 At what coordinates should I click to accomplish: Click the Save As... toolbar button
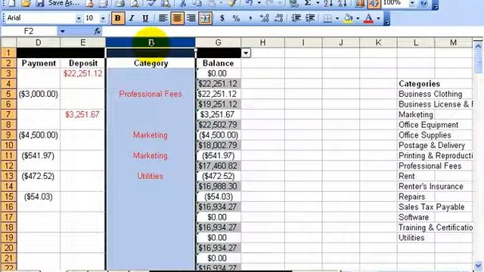64,3
